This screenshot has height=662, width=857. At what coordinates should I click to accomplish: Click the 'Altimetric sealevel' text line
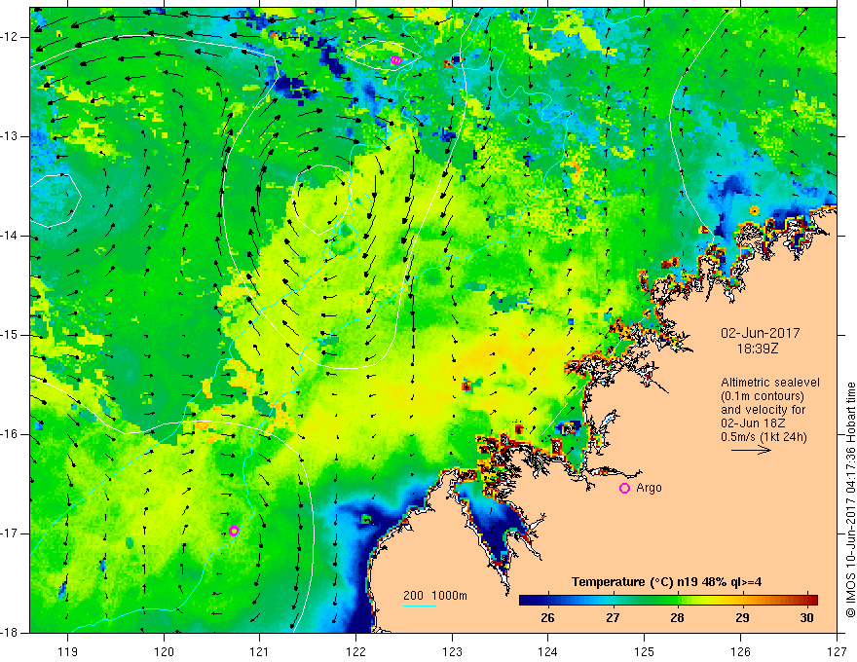(770, 383)
